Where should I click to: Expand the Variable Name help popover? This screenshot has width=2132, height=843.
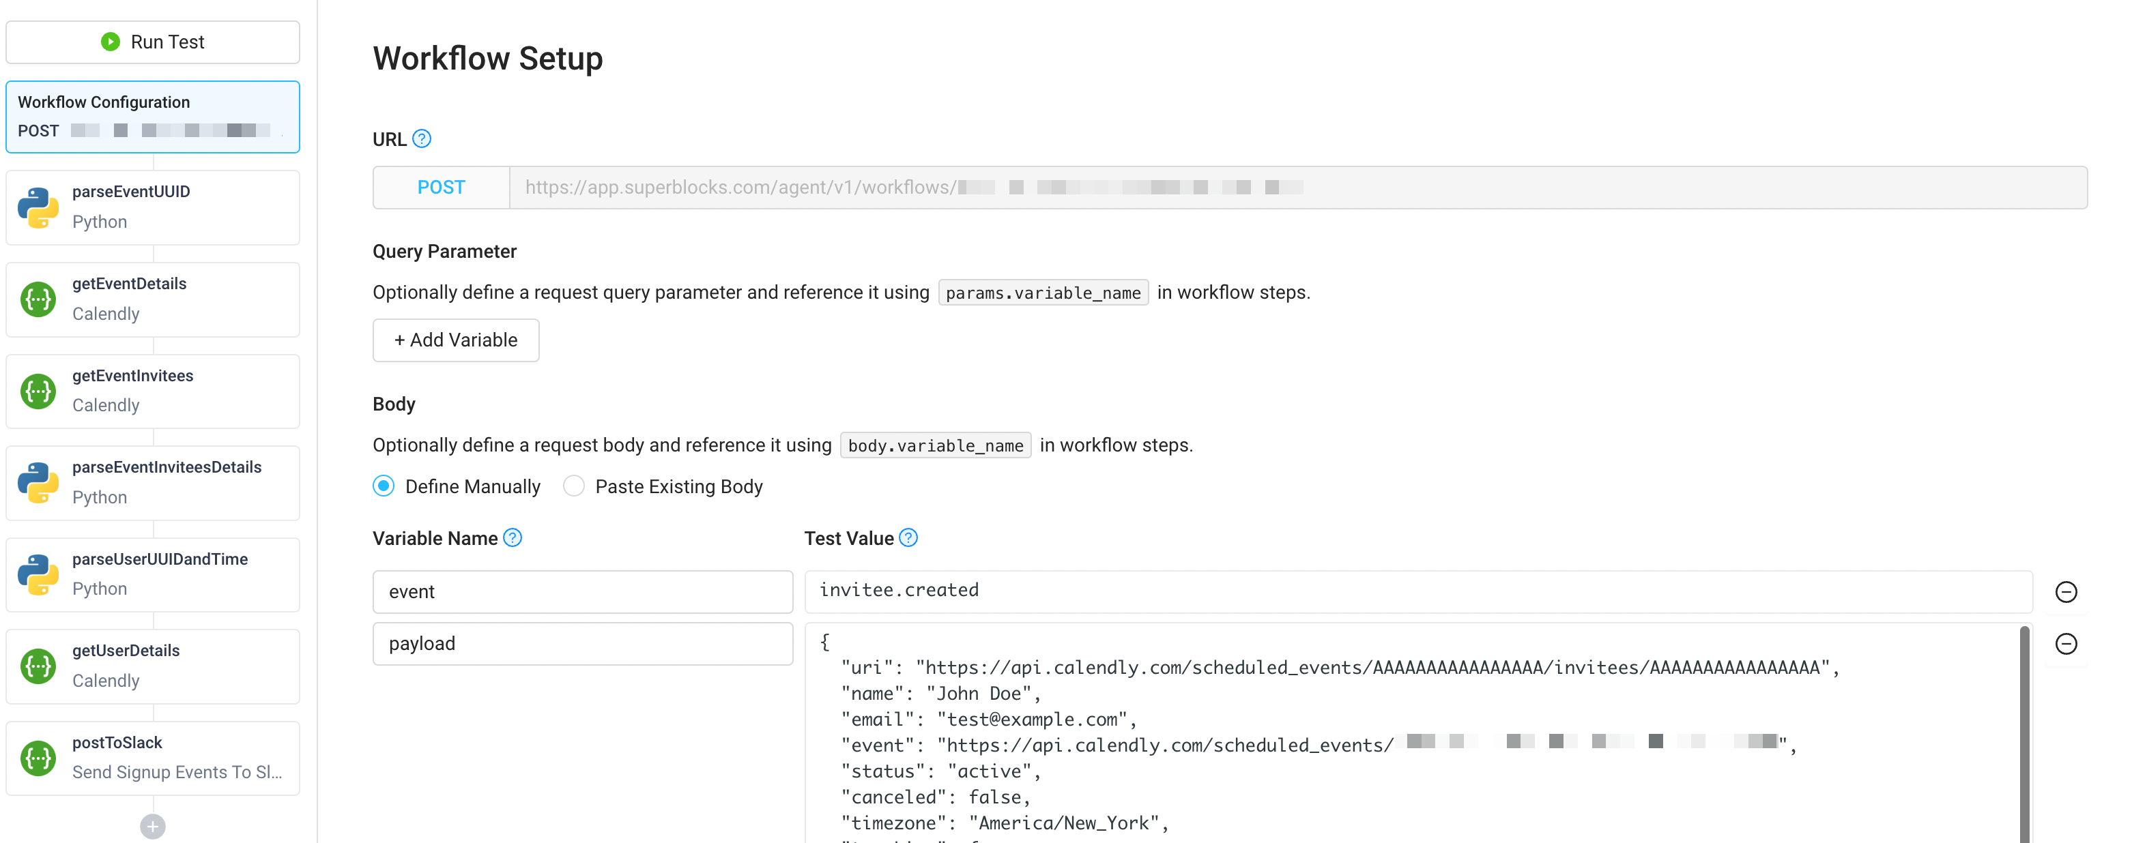tap(513, 537)
